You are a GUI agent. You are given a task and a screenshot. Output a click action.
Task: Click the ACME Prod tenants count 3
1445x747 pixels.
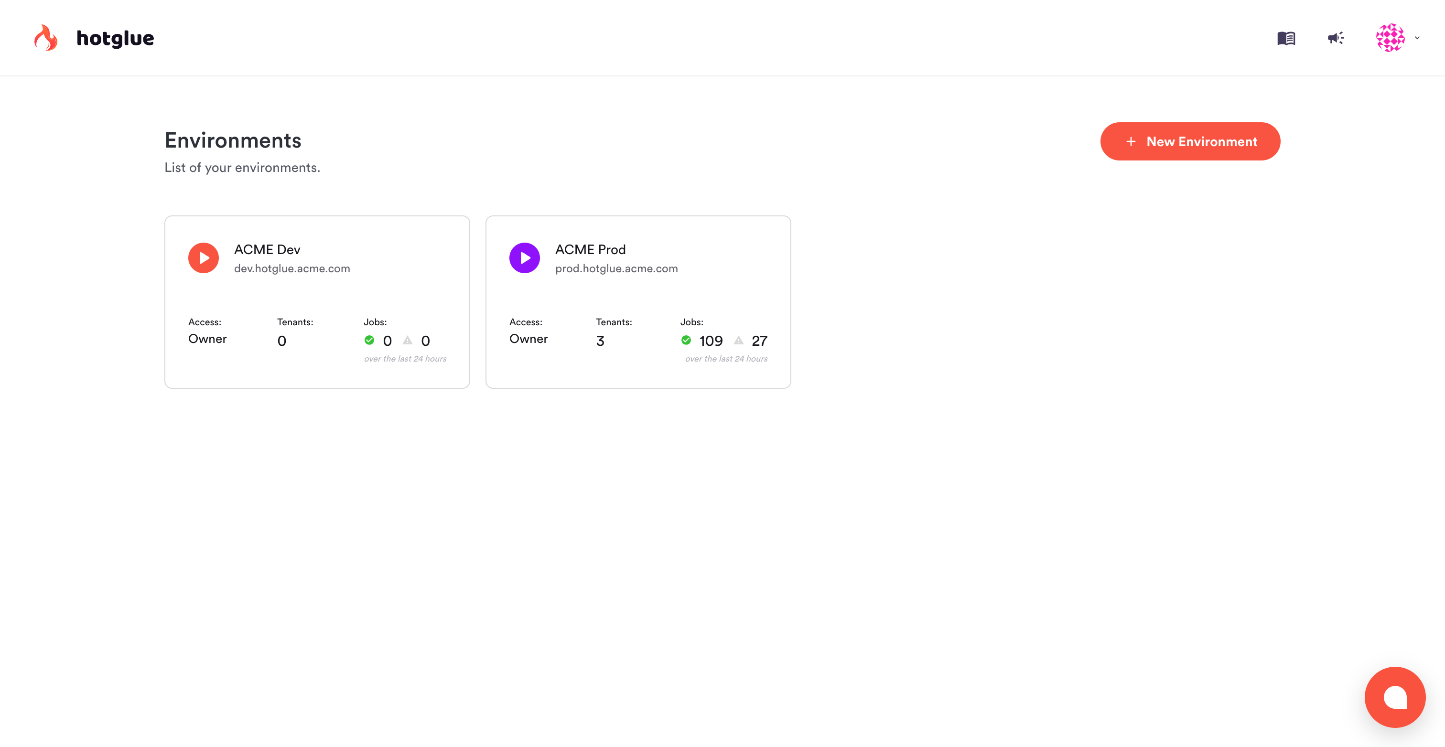click(600, 341)
